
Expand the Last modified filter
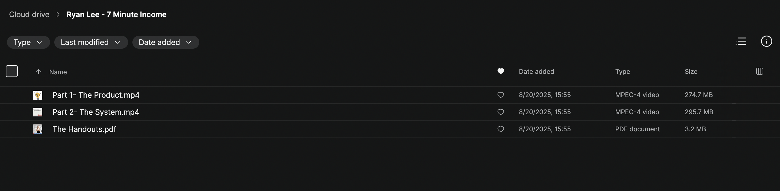tap(91, 42)
